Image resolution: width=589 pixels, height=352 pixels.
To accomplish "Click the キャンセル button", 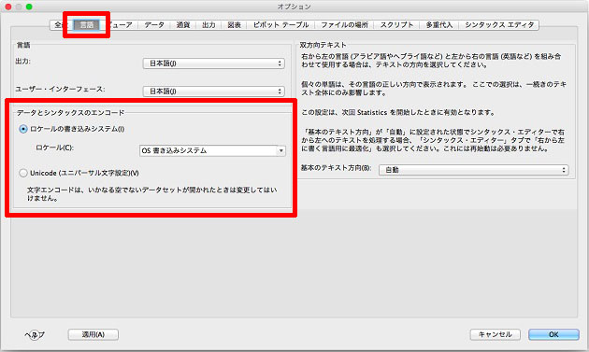I will (496, 334).
